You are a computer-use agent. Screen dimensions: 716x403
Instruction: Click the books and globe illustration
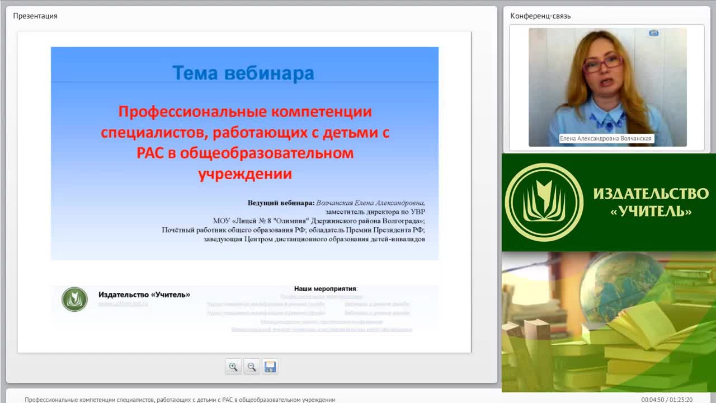(609, 322)
